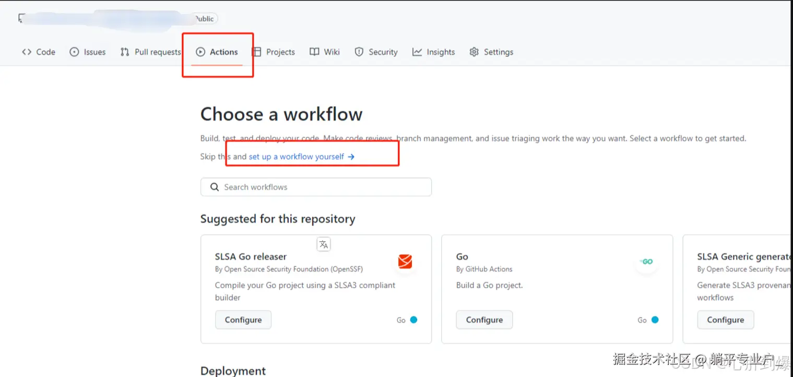Click the set up a workflow yourself link

[x=302, y=157]
